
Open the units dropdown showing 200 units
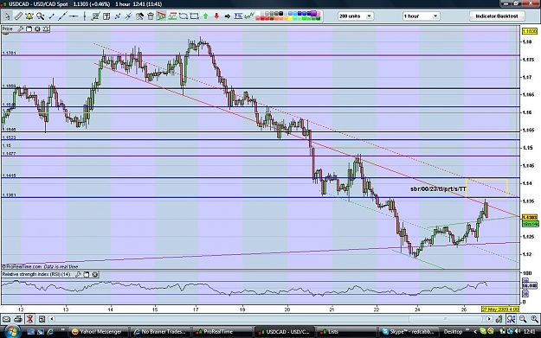tap(356, 16)
